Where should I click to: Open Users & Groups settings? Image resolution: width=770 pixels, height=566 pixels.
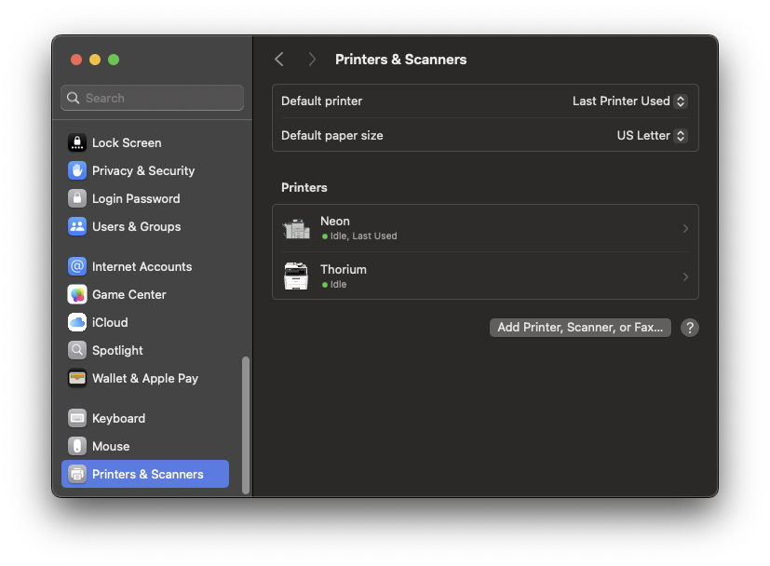(145, 227)
